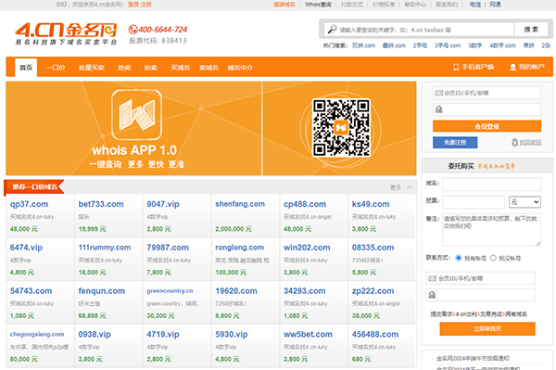Open the 批量买卖 menu item

click(92, 68)
